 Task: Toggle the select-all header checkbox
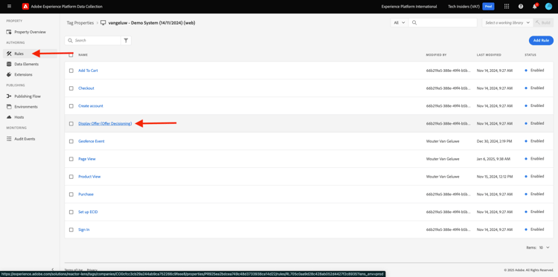tap(71, 55)
